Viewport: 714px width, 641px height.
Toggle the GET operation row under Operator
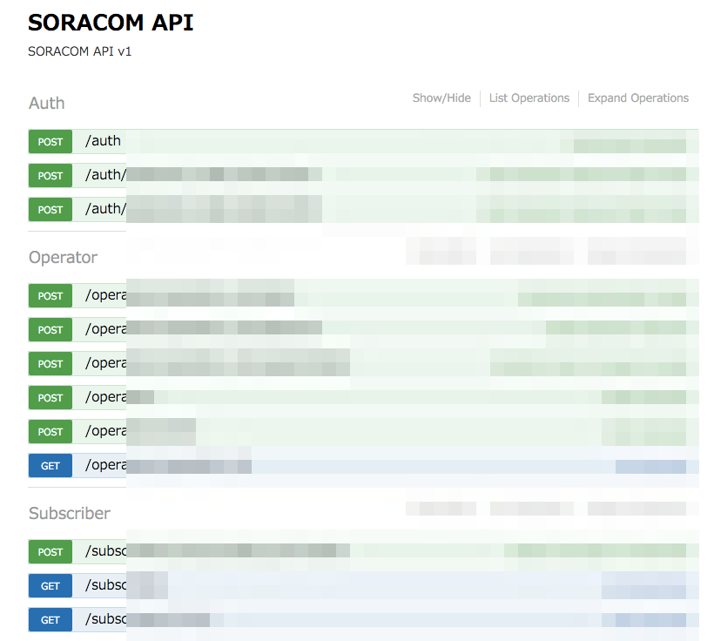pyautogui.click(x=348, y=465)
